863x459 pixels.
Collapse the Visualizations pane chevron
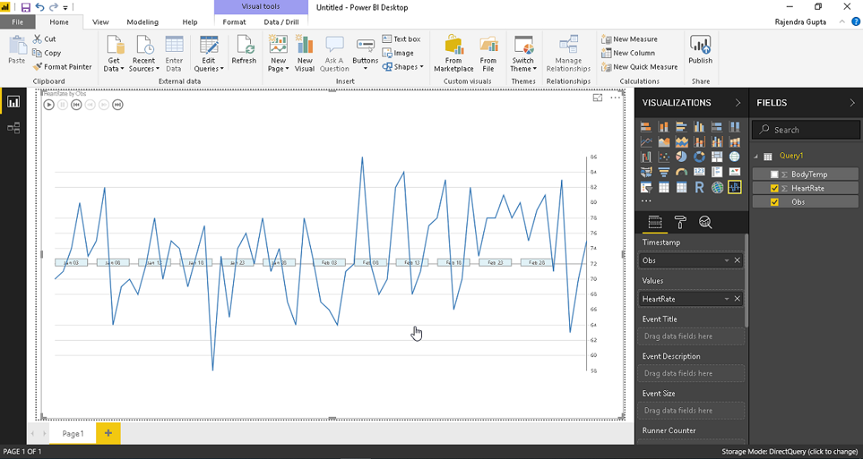coord(738,103)
